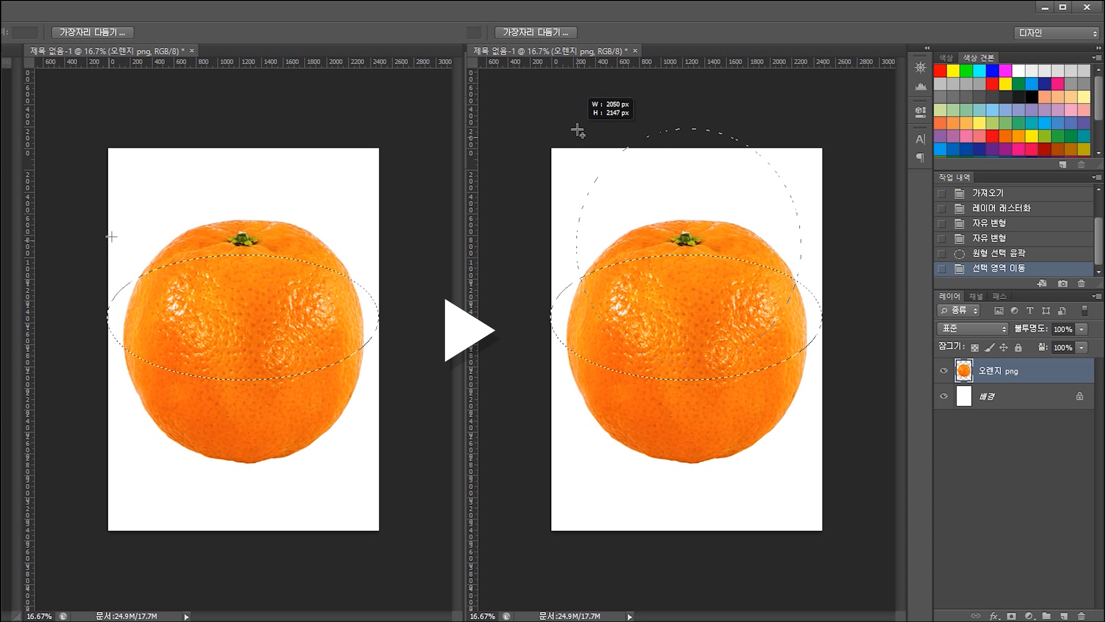Viewport: 1106px width, 622px height.
Task: Open the 디자인 workspace dropdown
Action: coord(1056,33)
